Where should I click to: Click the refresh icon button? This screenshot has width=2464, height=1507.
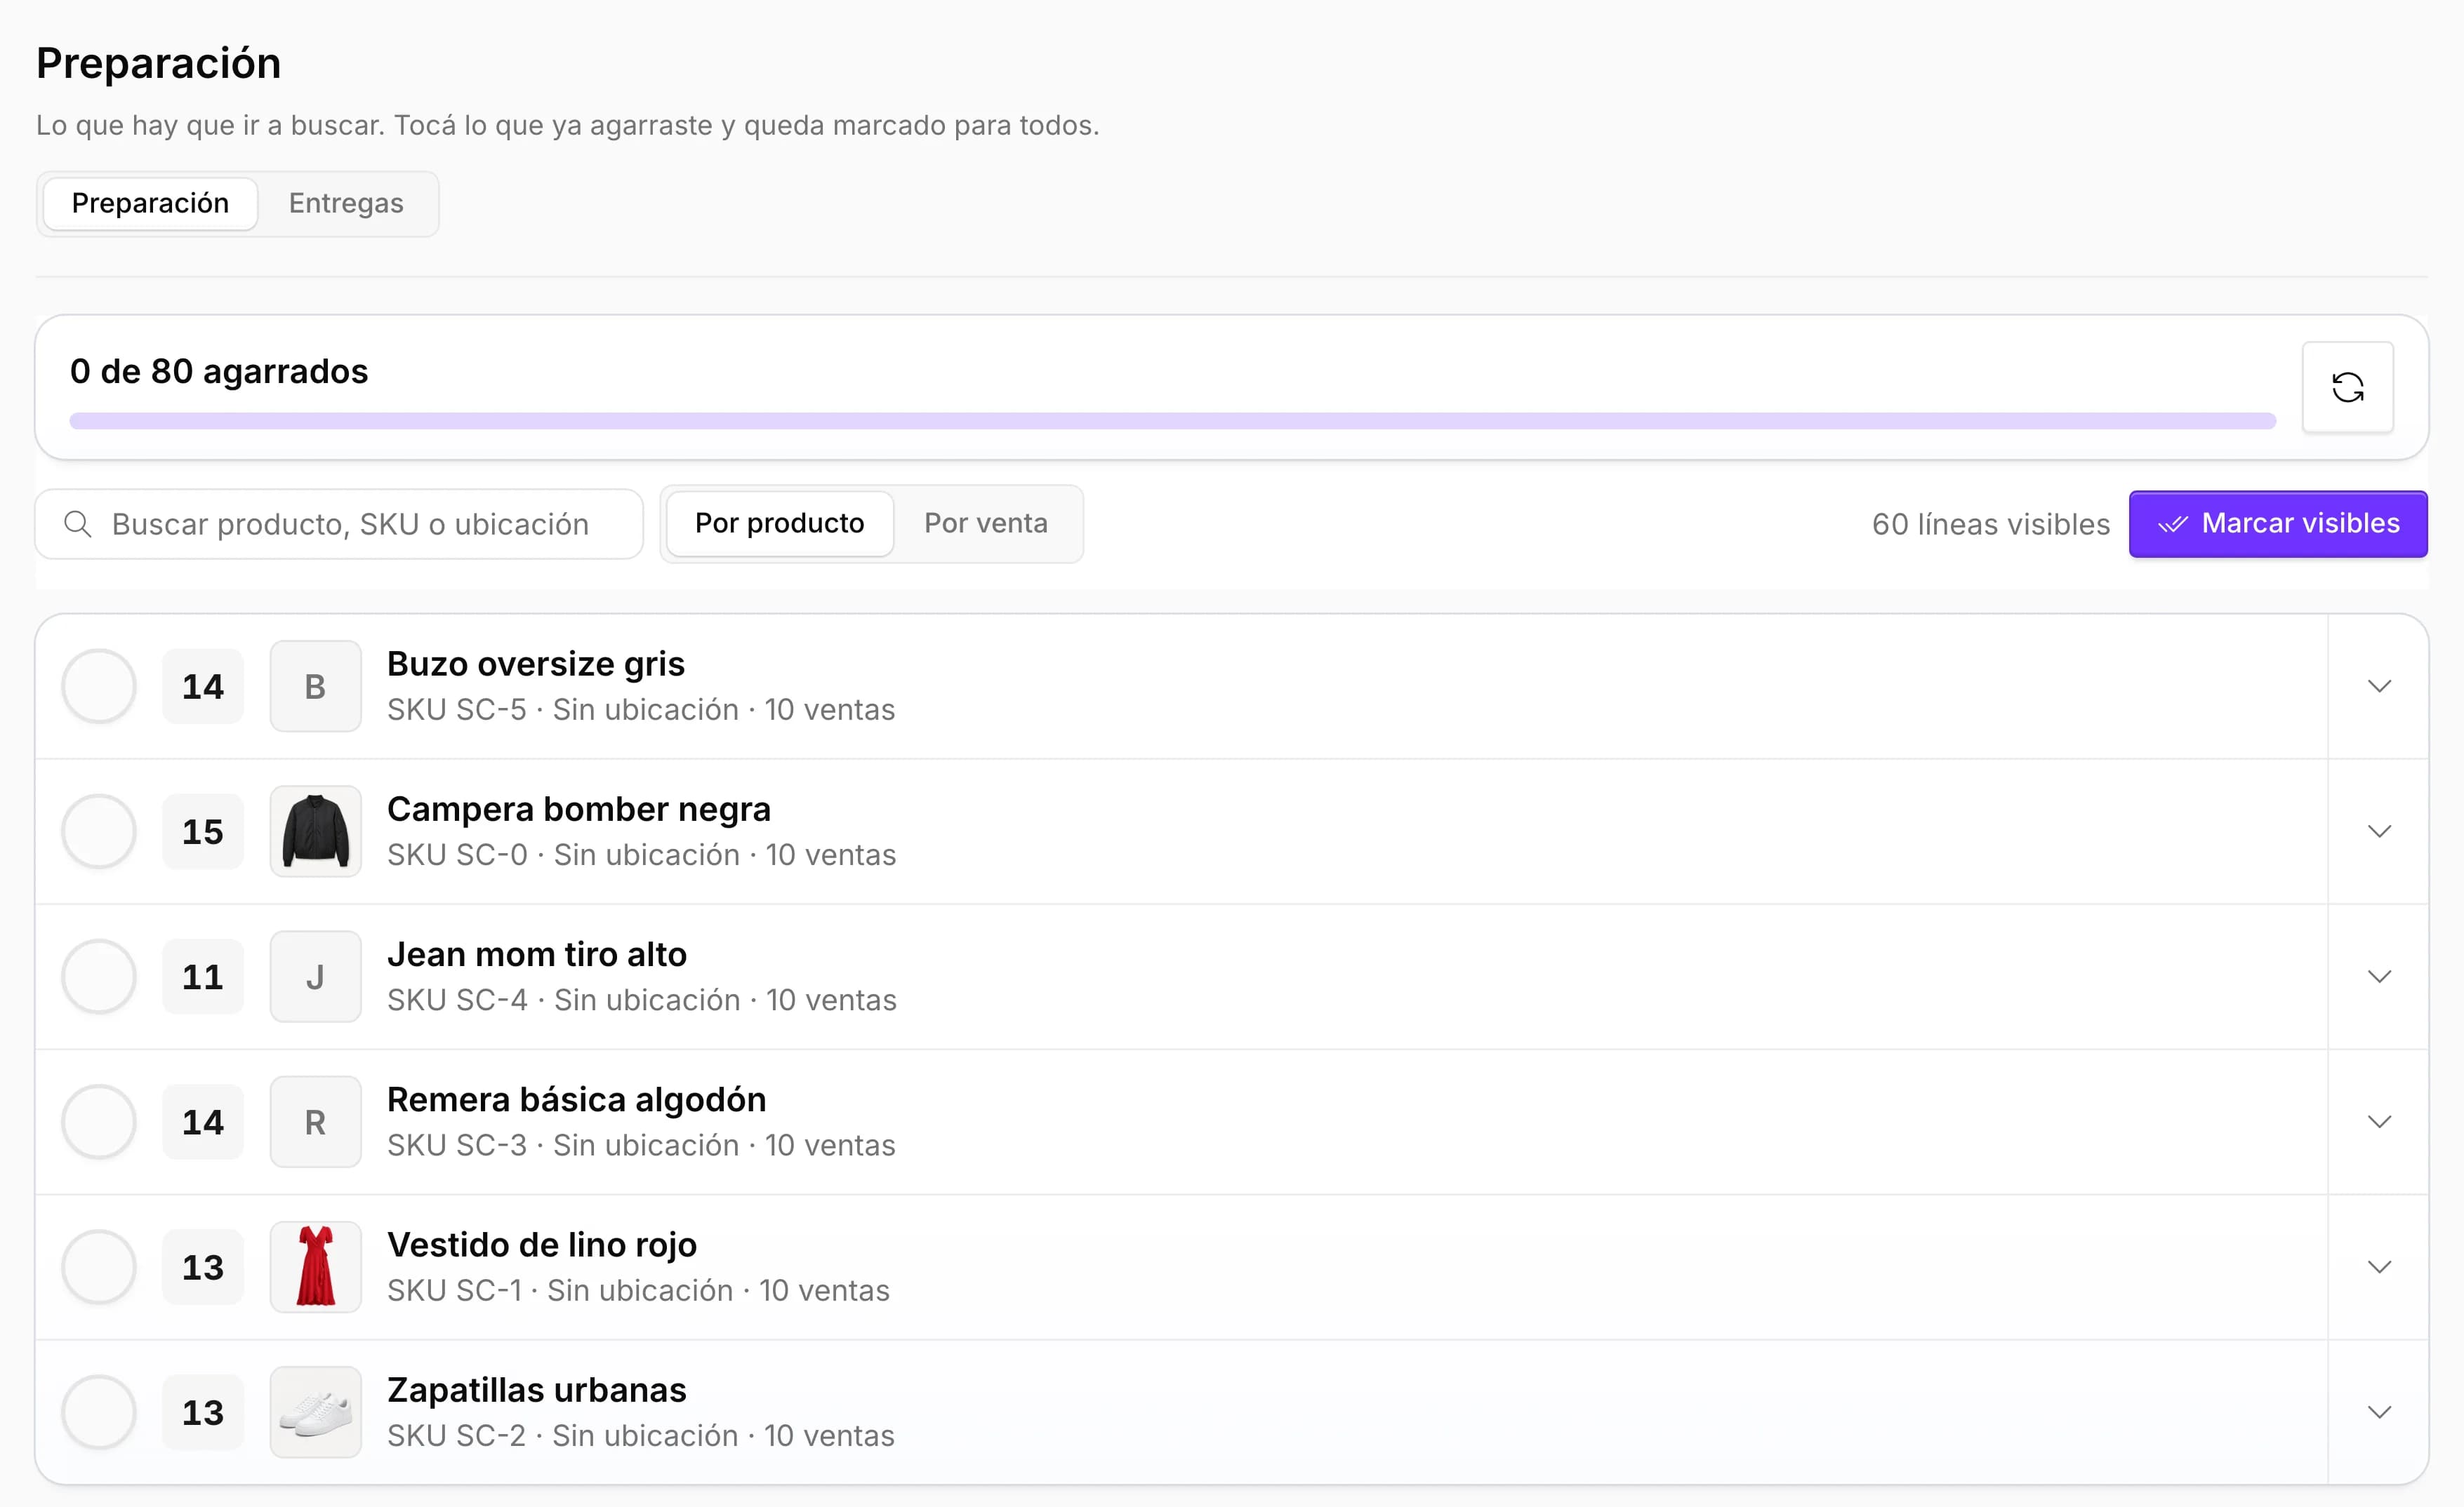[2347, 387]
